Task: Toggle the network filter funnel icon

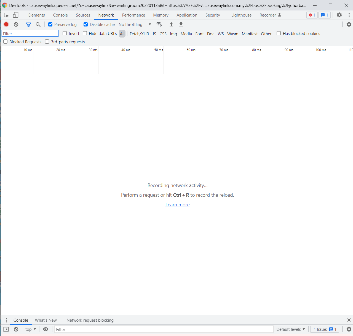Action: coord(28,25)
